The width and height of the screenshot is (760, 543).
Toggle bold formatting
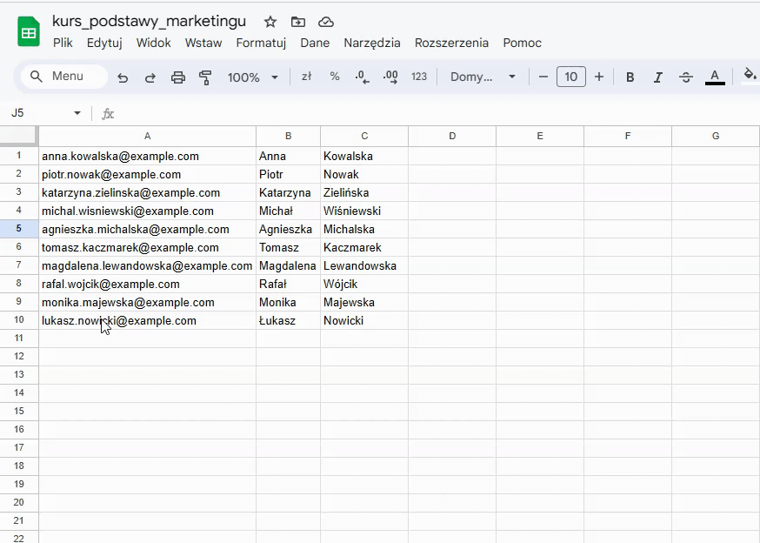pos(630,77)
